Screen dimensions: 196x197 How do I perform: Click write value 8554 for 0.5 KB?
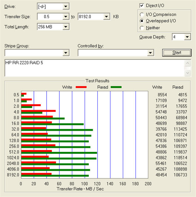click(x=162, y=95)
